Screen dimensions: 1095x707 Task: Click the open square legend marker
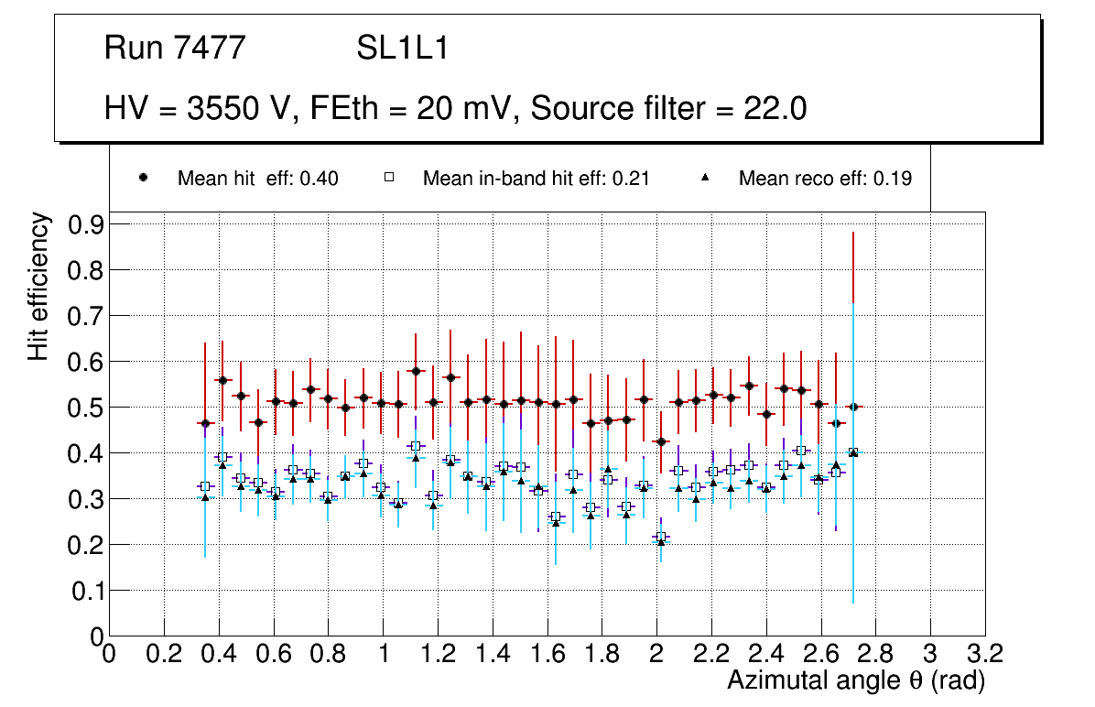389,179
